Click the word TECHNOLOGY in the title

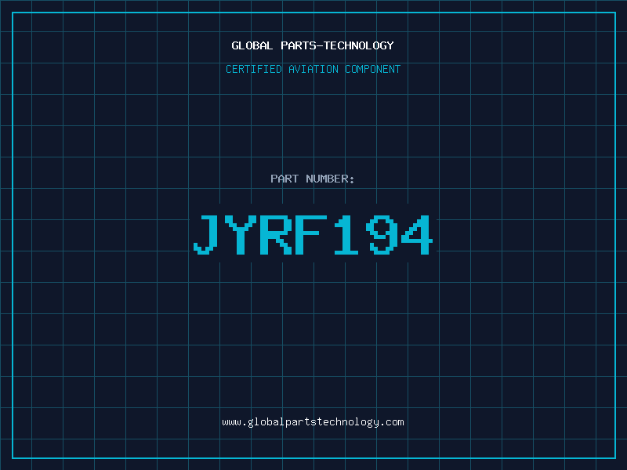click(359, 45)
